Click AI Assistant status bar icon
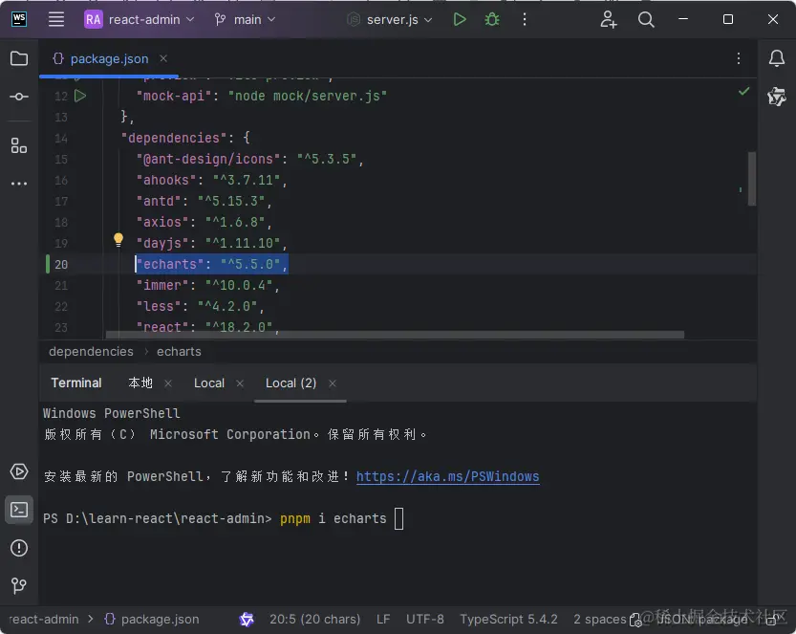 (x=247, y=620)
